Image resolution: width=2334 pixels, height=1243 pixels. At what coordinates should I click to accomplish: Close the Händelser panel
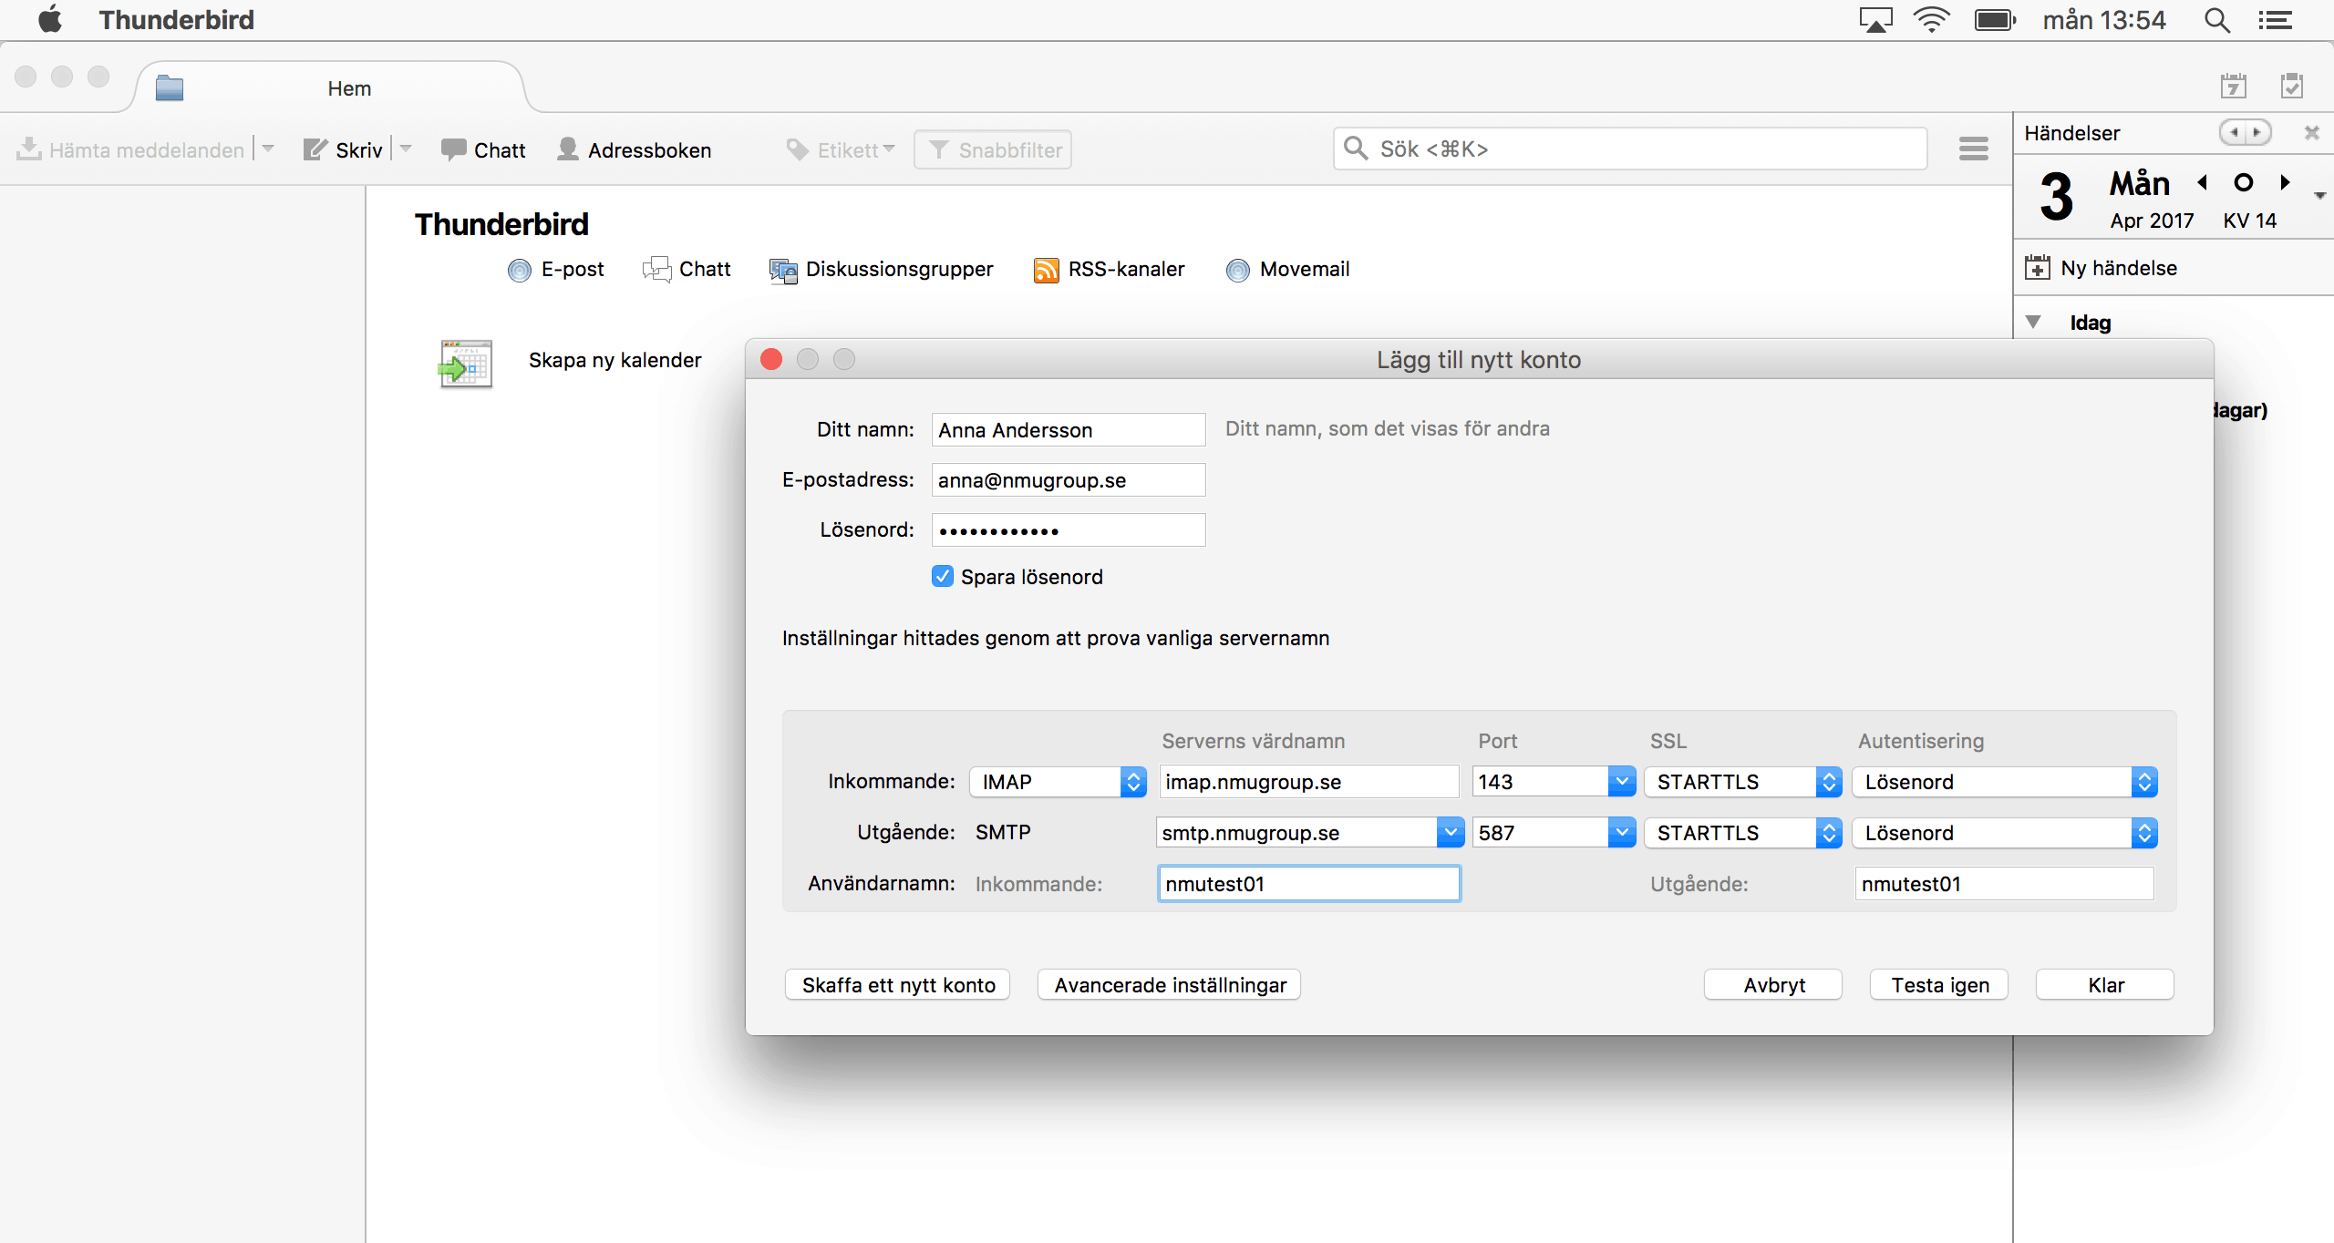[x=2311, y=133]
